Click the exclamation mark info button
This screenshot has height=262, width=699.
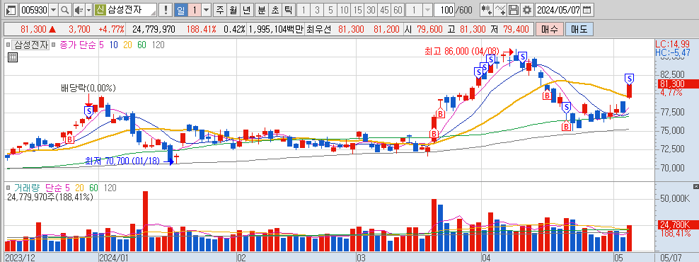click(x=166, y=10)
